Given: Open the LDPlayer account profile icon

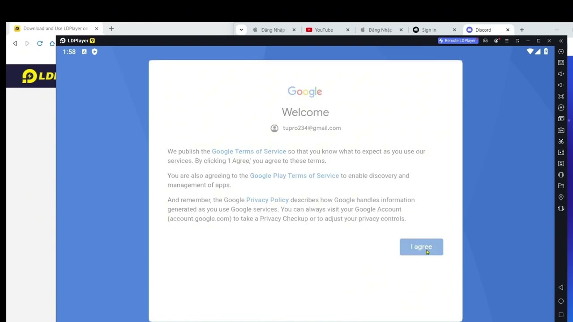Looking at the screenshot, I should [496, 41].
